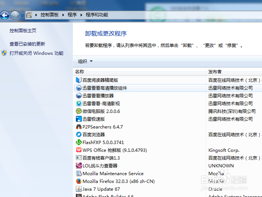Open the 组织 dropdown menu
Image resolution: width=262 pixels, height=197 pixels.
(x=85, y=61)
